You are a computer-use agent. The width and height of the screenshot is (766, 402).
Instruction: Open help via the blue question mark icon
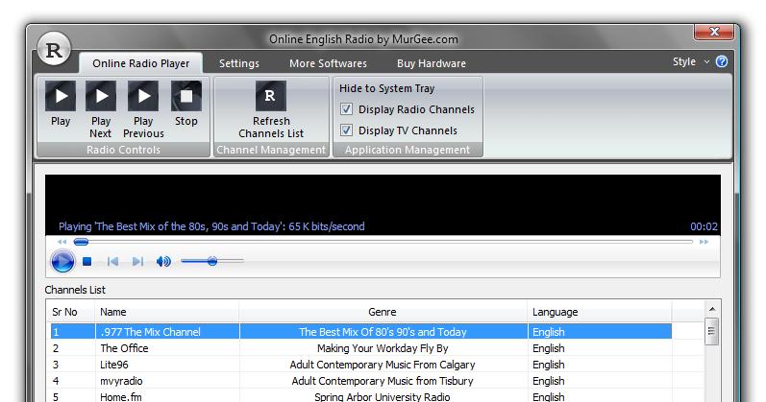(x=722, y=62)
